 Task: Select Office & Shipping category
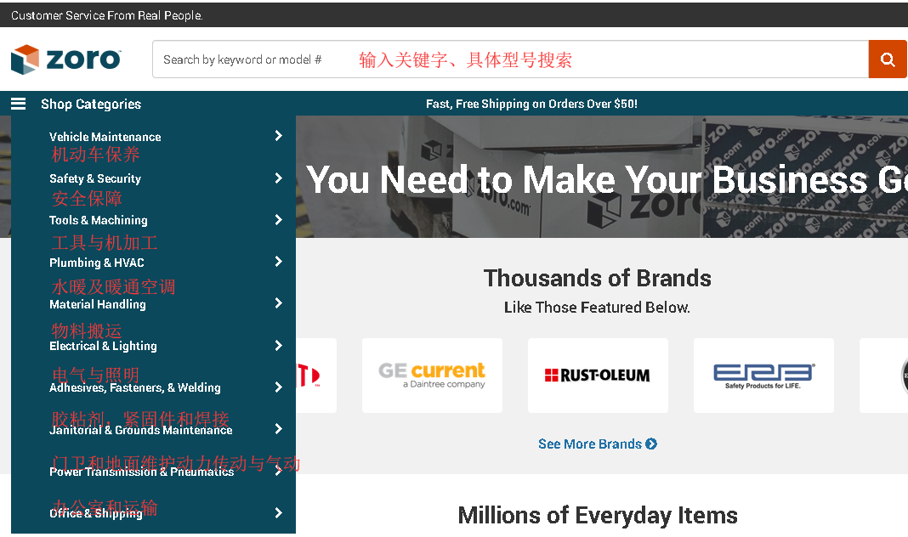point(95,513)
